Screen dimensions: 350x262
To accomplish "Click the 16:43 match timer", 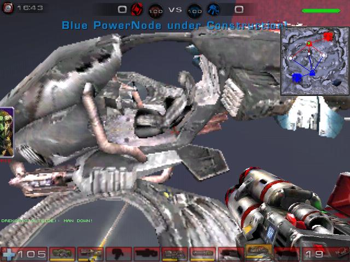I will click(30, 8).
